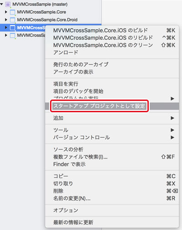This screenshot has height=230, width=182.
Task: Open the ツール submenu
Action: 112,130
